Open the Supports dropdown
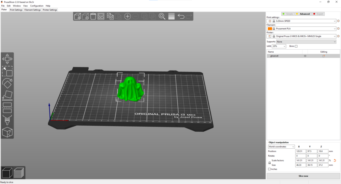This screenshot has height=184, width=341. [306, 42]
